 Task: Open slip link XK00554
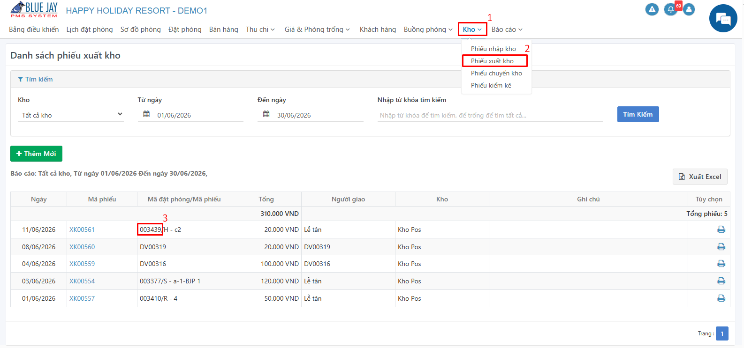[82, 281]
